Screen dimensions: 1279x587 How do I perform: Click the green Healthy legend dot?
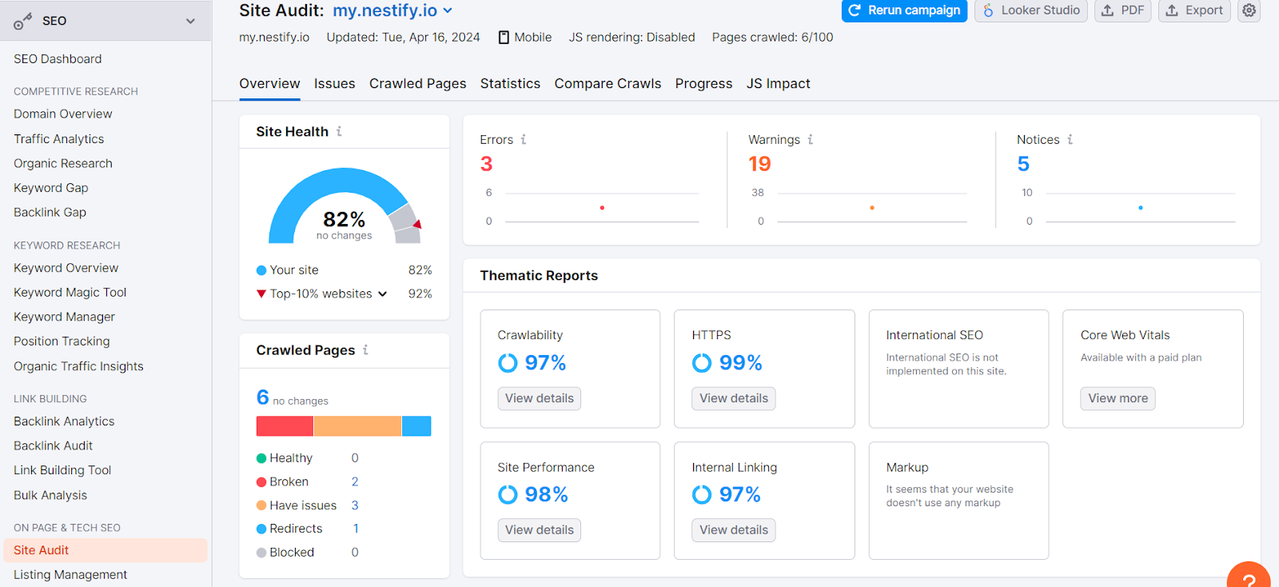(x=261, y=458)
